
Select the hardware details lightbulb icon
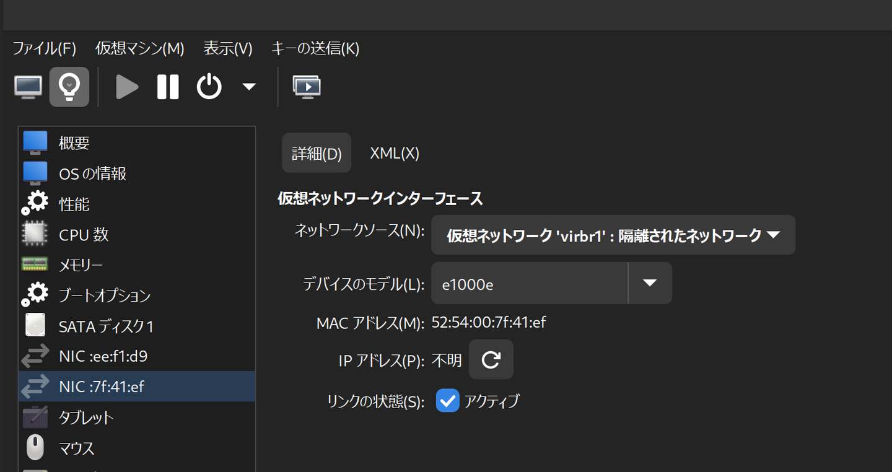point(69,86)
